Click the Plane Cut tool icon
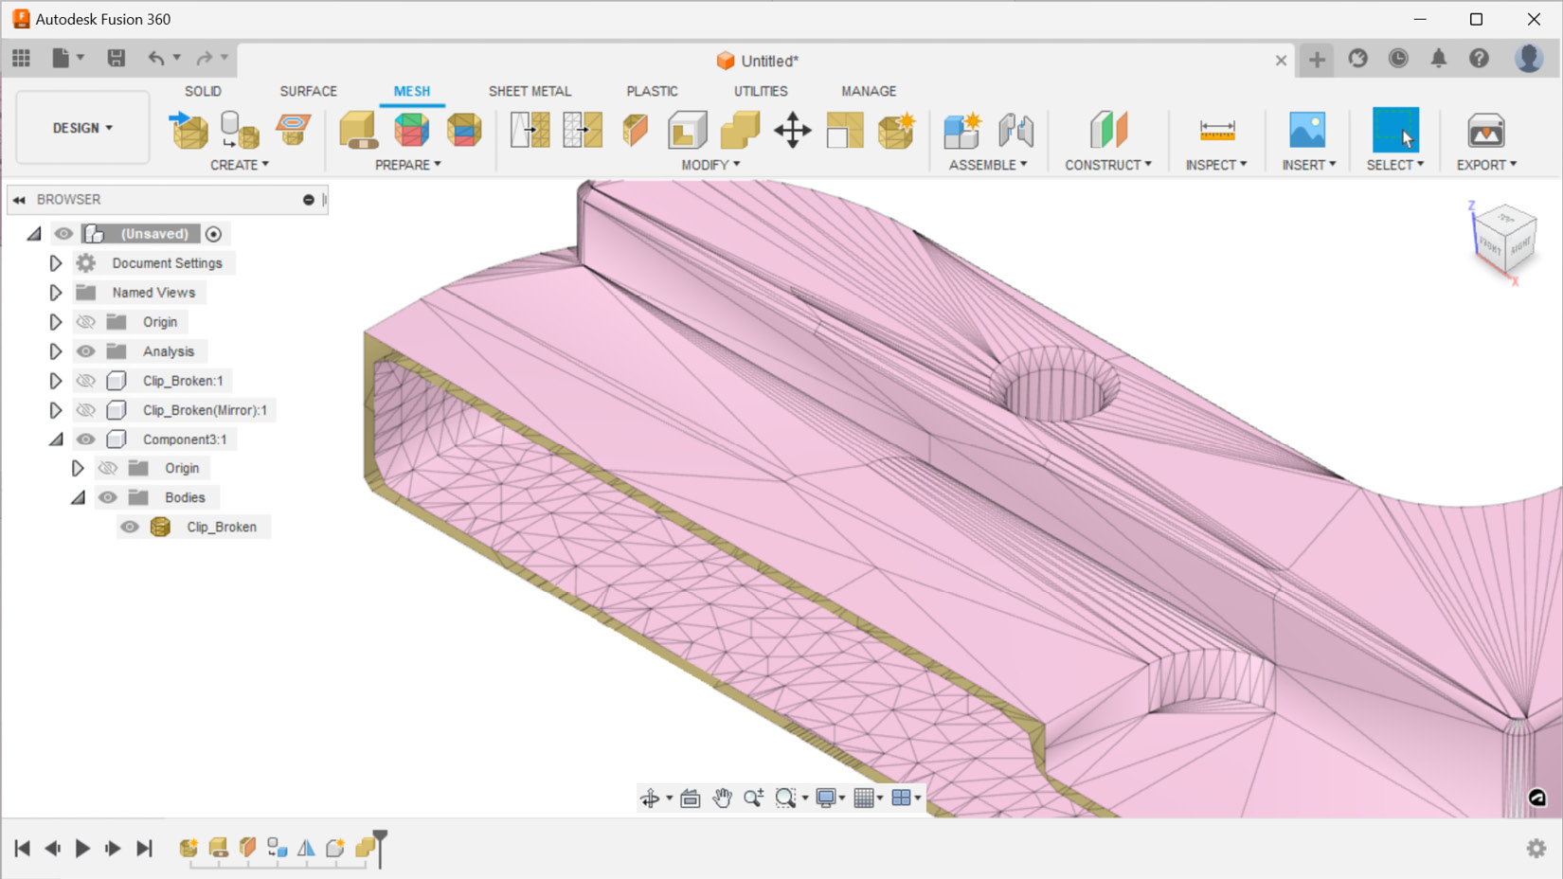Viewport: 1563px width, 879px height. point(635,130)
